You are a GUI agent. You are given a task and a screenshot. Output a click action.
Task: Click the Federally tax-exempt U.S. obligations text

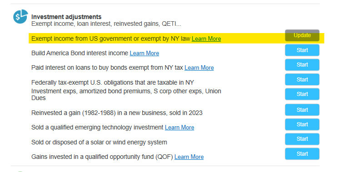[113, 82]
